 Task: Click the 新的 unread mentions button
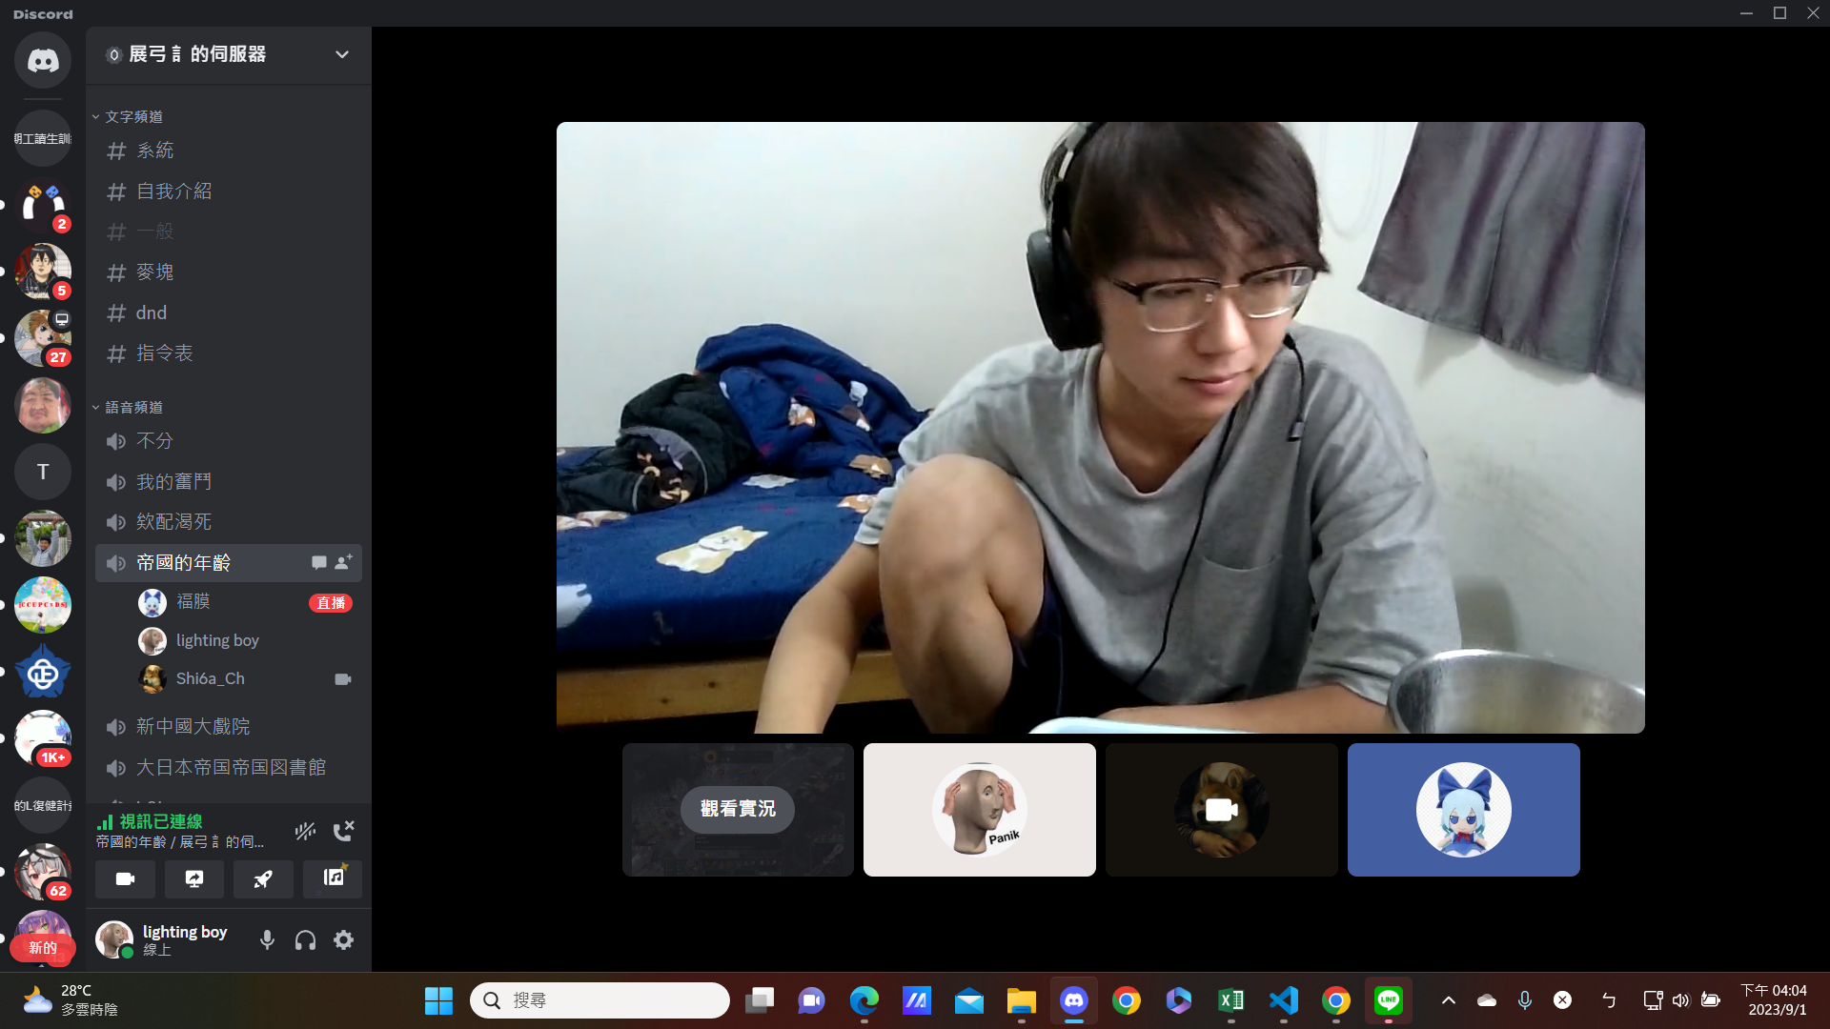pos(43,948)
